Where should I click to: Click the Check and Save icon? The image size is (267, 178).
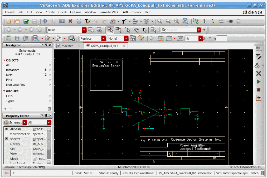click(26, 21)
